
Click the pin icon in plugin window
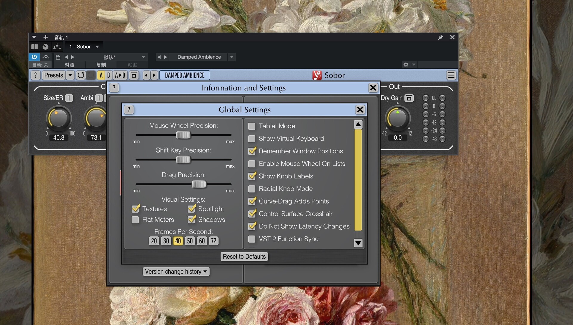point(440,37)
